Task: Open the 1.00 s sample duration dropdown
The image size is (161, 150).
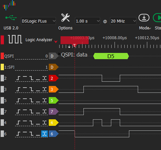Action: coord(87,21)
